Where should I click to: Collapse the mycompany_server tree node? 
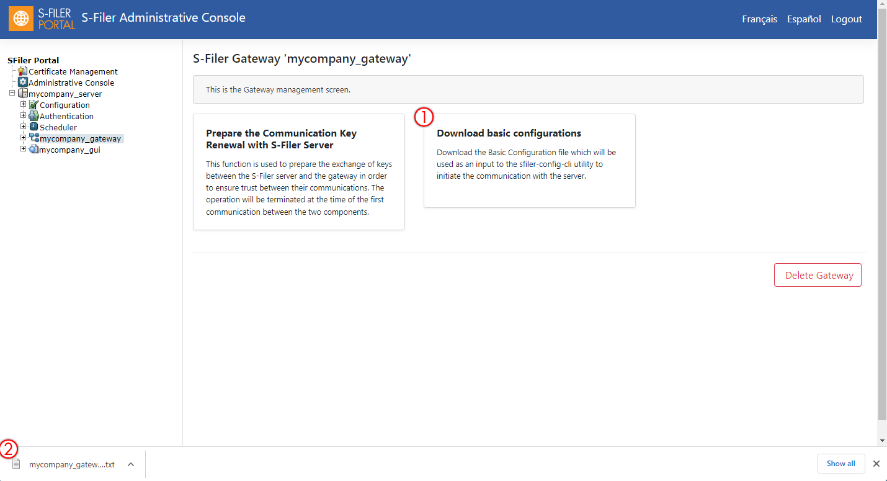tap(12, 93)
